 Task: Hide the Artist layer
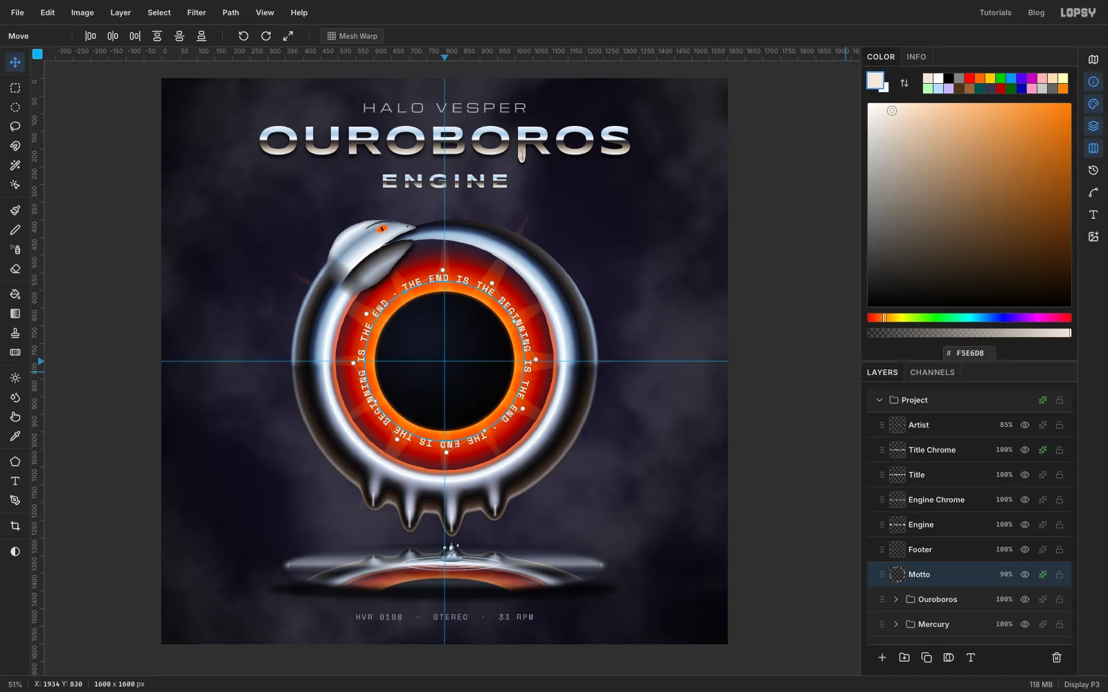click(x=1025, y=425)
